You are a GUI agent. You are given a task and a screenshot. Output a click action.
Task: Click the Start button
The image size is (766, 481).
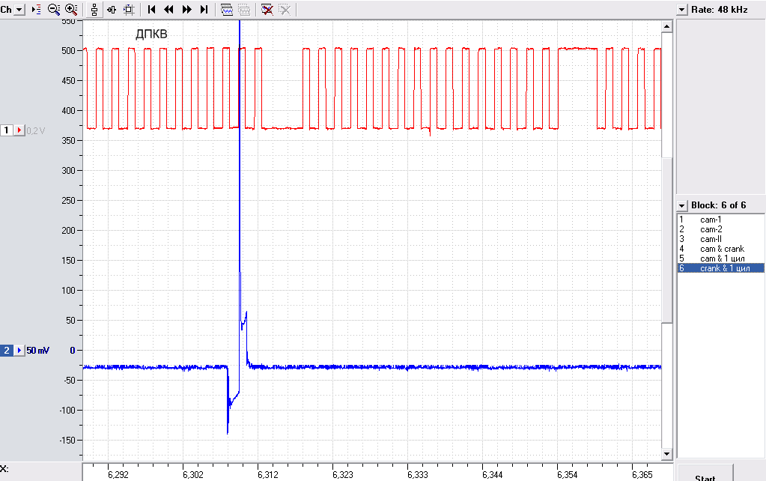click(705, 474)
